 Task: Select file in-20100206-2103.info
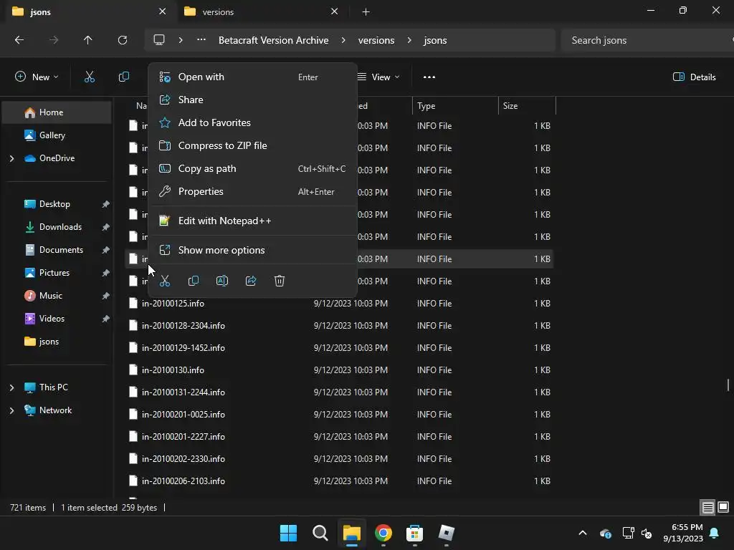[x=339, y=481]
